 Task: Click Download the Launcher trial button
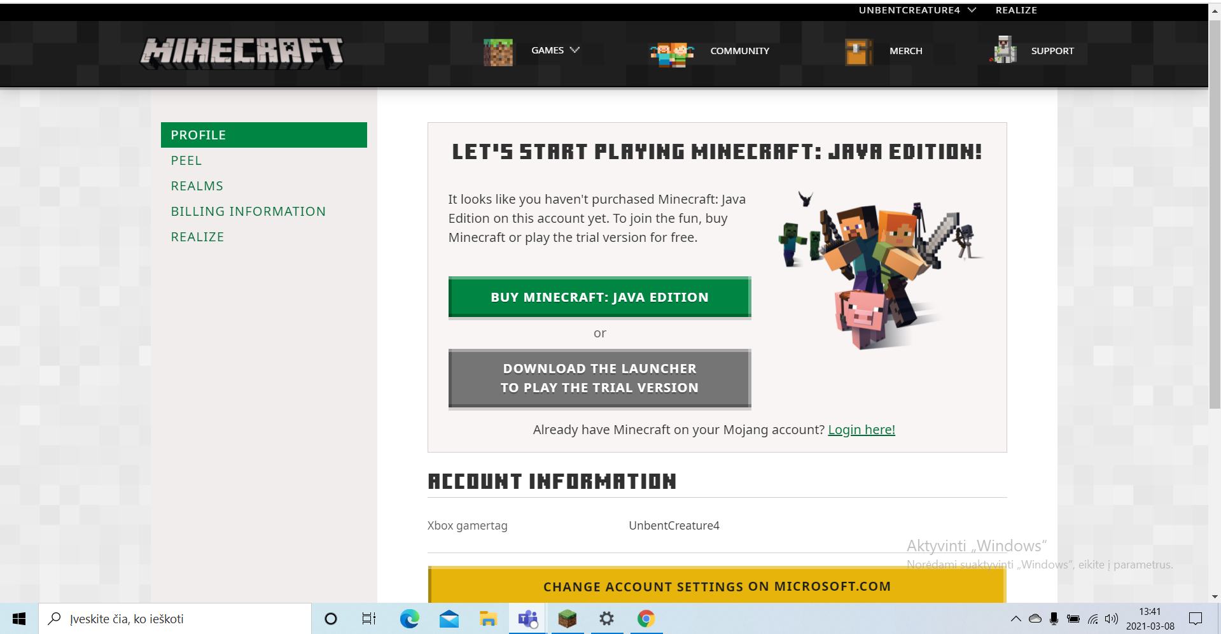coord(600,378)
